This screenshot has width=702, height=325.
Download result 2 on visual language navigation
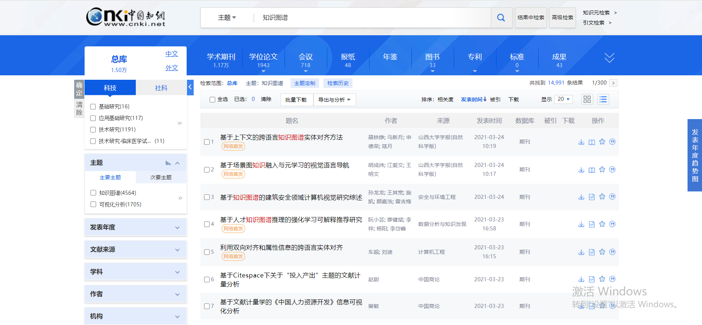click(x=581, y=170)
